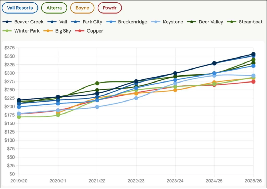Click Keystone 2021/22 data point
This screenshot has width=267, height=189.
(x=97, y=107)
